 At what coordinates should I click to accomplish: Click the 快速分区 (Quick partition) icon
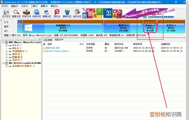click(37, 13)
